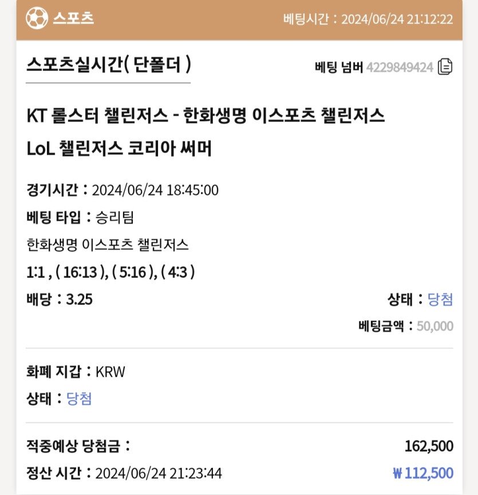Screen dimensions: 478x495
Task: Select the betting number 4229849424
Action: tap(400, 67)
